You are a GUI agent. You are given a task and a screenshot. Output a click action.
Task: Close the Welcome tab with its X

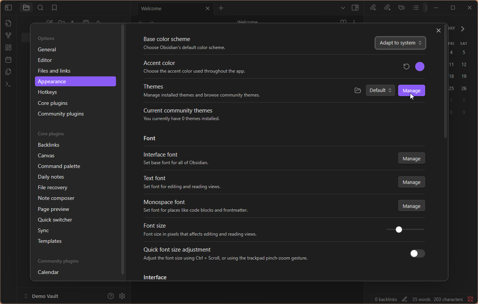pyautogui.click(x=208, y=8)
